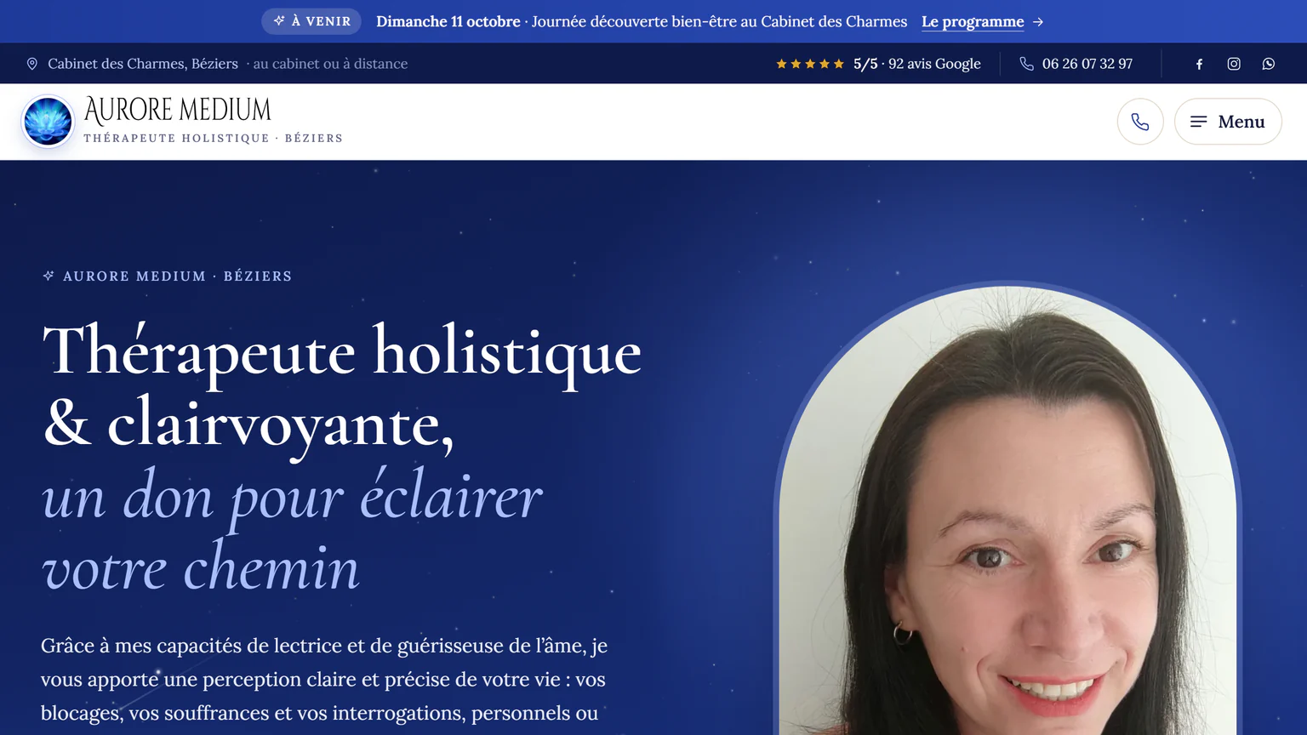Image resolution: width=1307 pixels, height=735 pixels.
Task: Click 'au cabinet ou à distance' text
Action: 330,64
